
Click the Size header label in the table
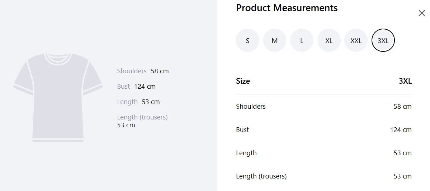tap(243, 81)
